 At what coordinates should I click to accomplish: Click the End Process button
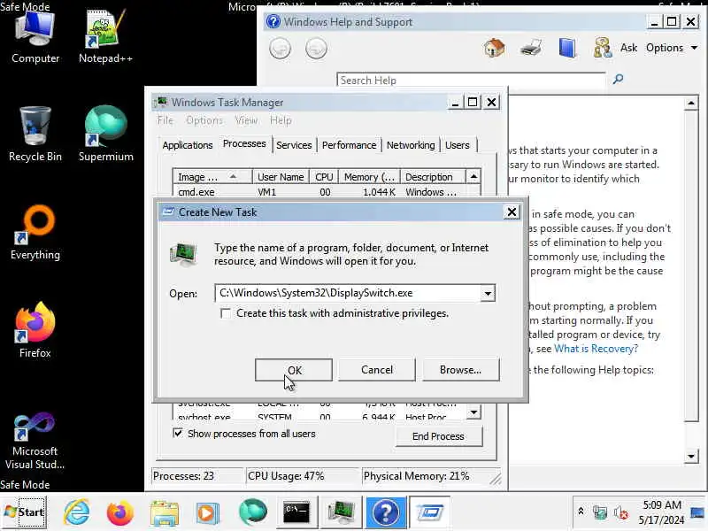pos(438,436)
